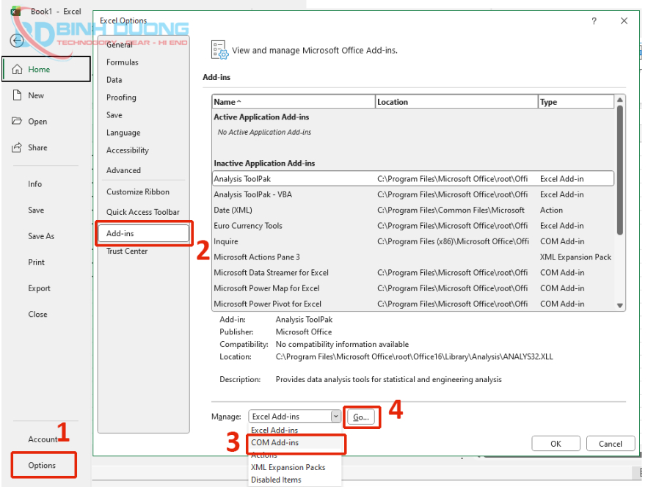Open the Add-ins category

(120, 233)
